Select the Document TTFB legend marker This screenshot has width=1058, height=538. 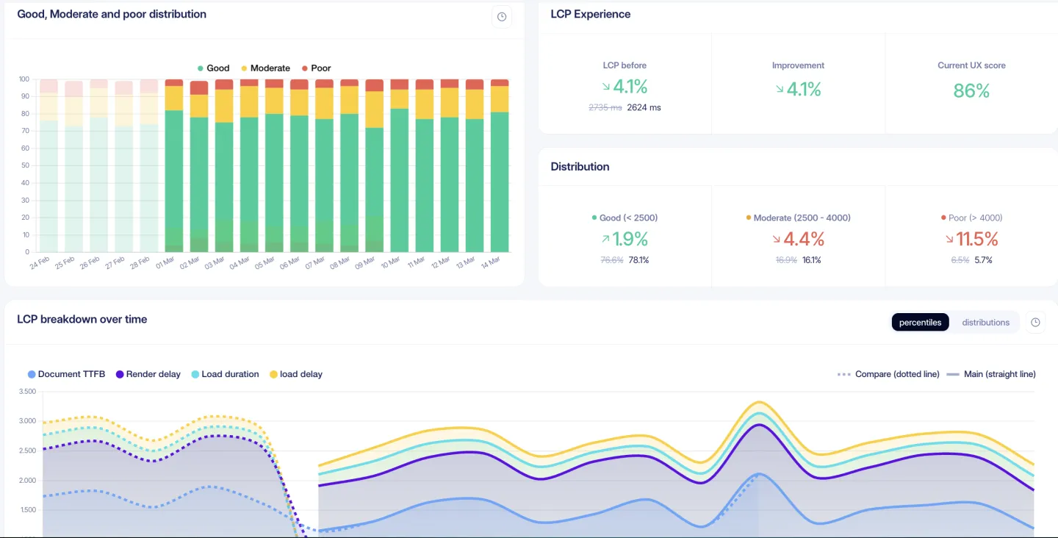pyautogui.click(x=30, y=374)
